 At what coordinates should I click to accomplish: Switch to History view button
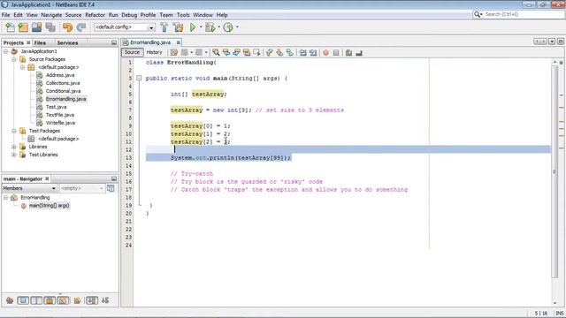click(154, 52)
